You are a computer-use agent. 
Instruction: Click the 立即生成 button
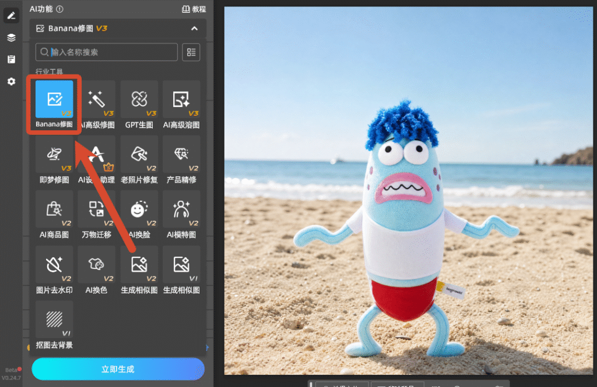click(x=118, y=369)
